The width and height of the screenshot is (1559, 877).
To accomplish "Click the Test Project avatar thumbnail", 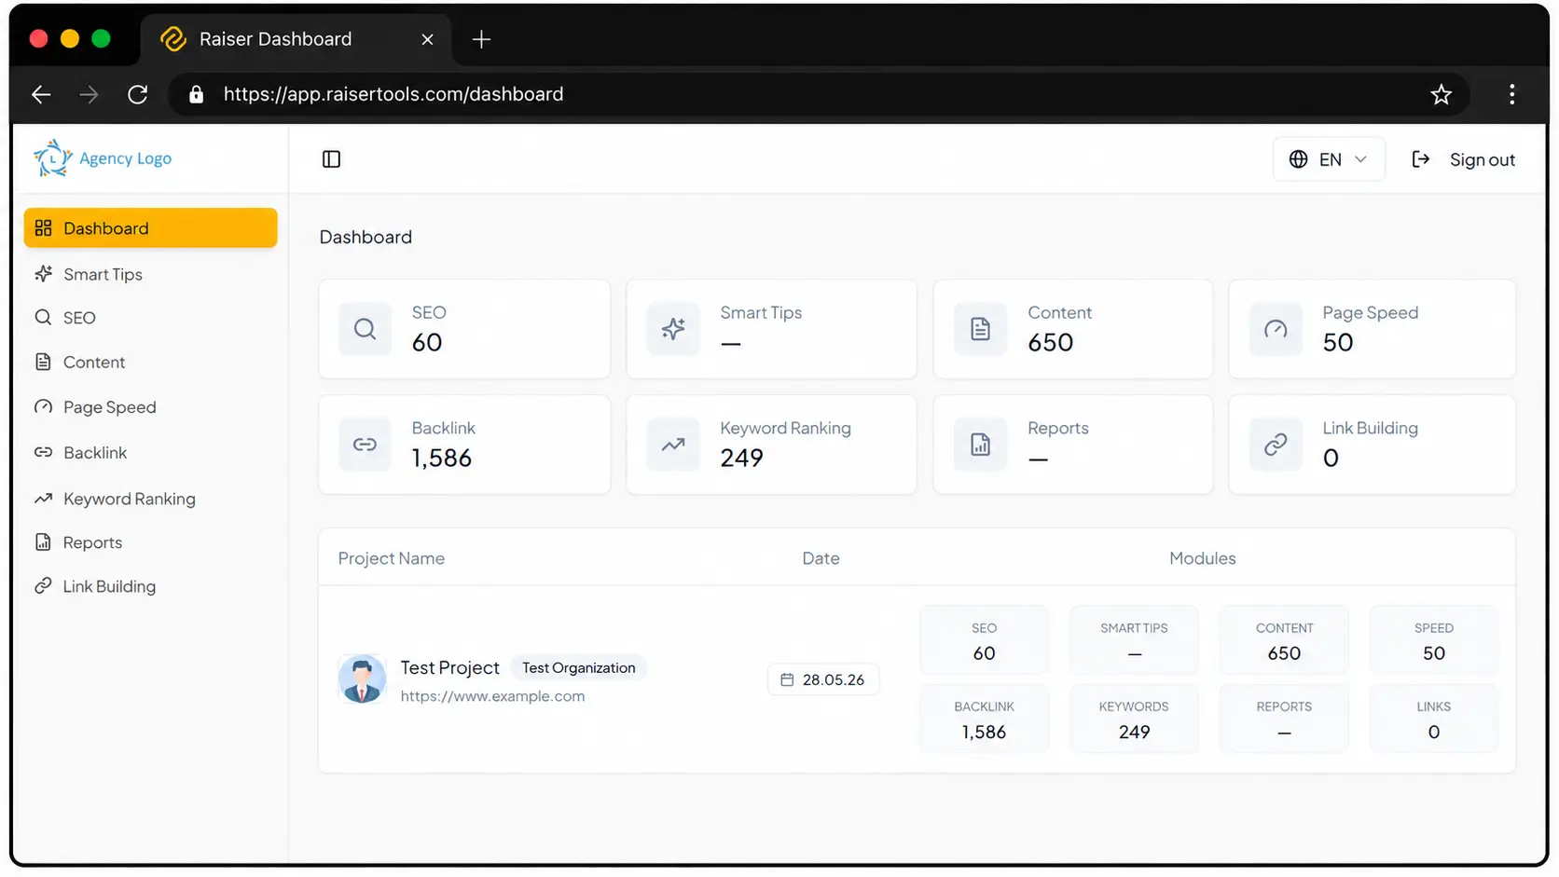I will point(362,678).
